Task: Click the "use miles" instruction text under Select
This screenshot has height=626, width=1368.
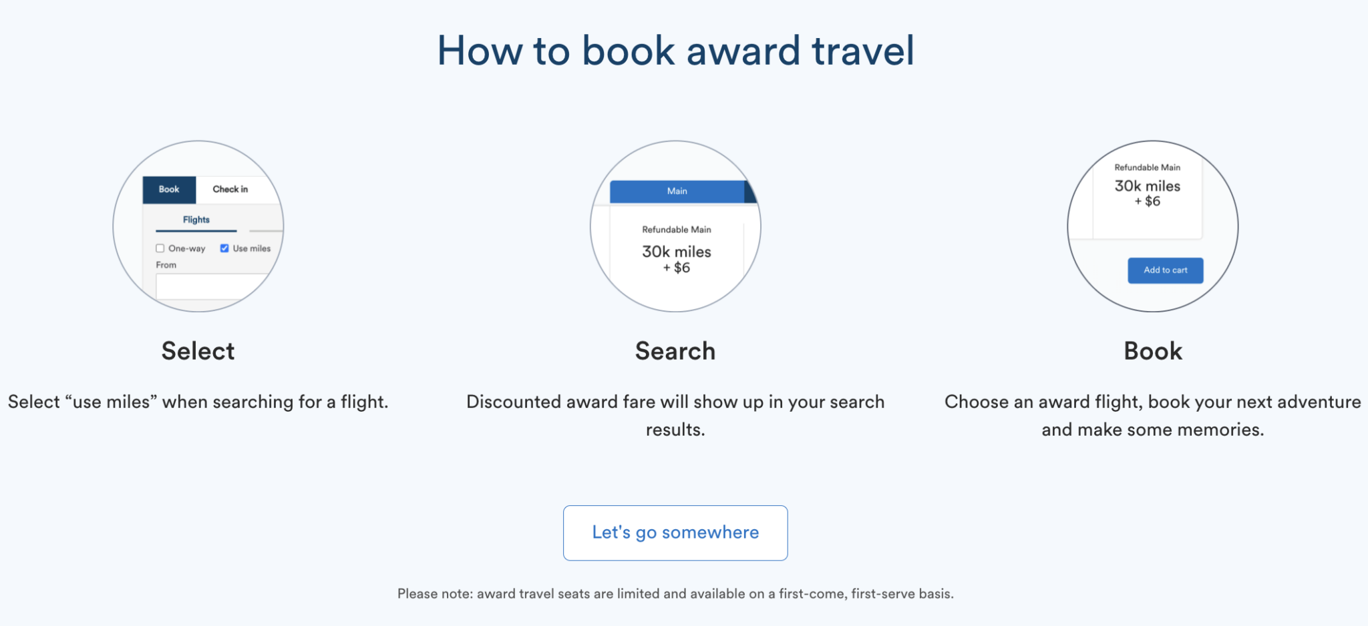Action: click(198, 402)
